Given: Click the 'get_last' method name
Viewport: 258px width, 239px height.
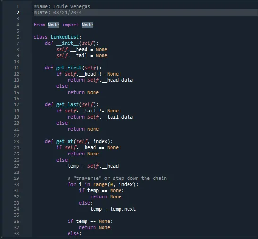Looking at the screenshot, I should [x=68, y=104].
